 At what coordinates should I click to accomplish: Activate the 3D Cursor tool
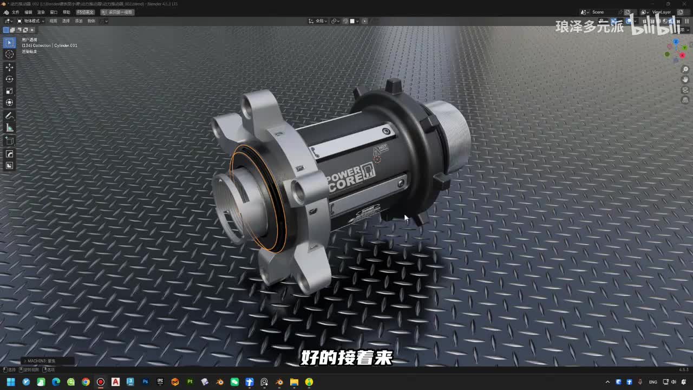click(x=9, y=54)
